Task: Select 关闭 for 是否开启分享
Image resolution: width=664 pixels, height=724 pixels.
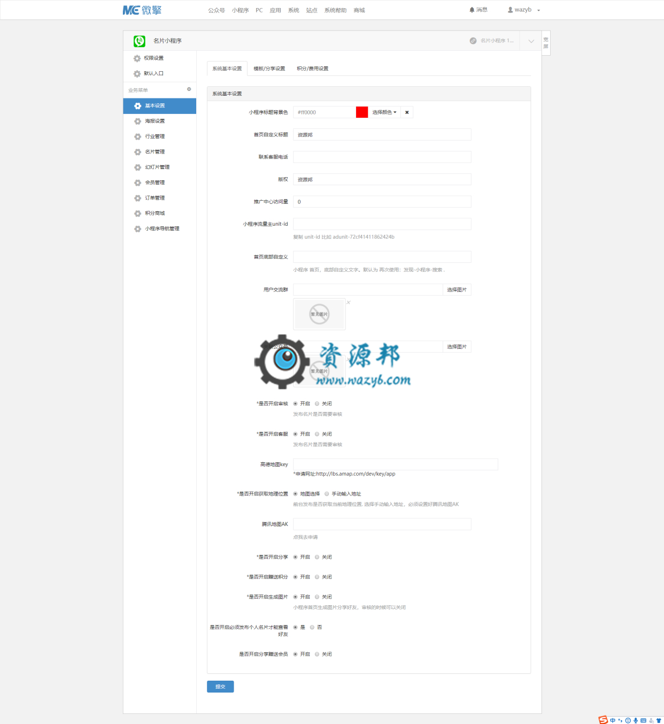Action: coord(317,558)
